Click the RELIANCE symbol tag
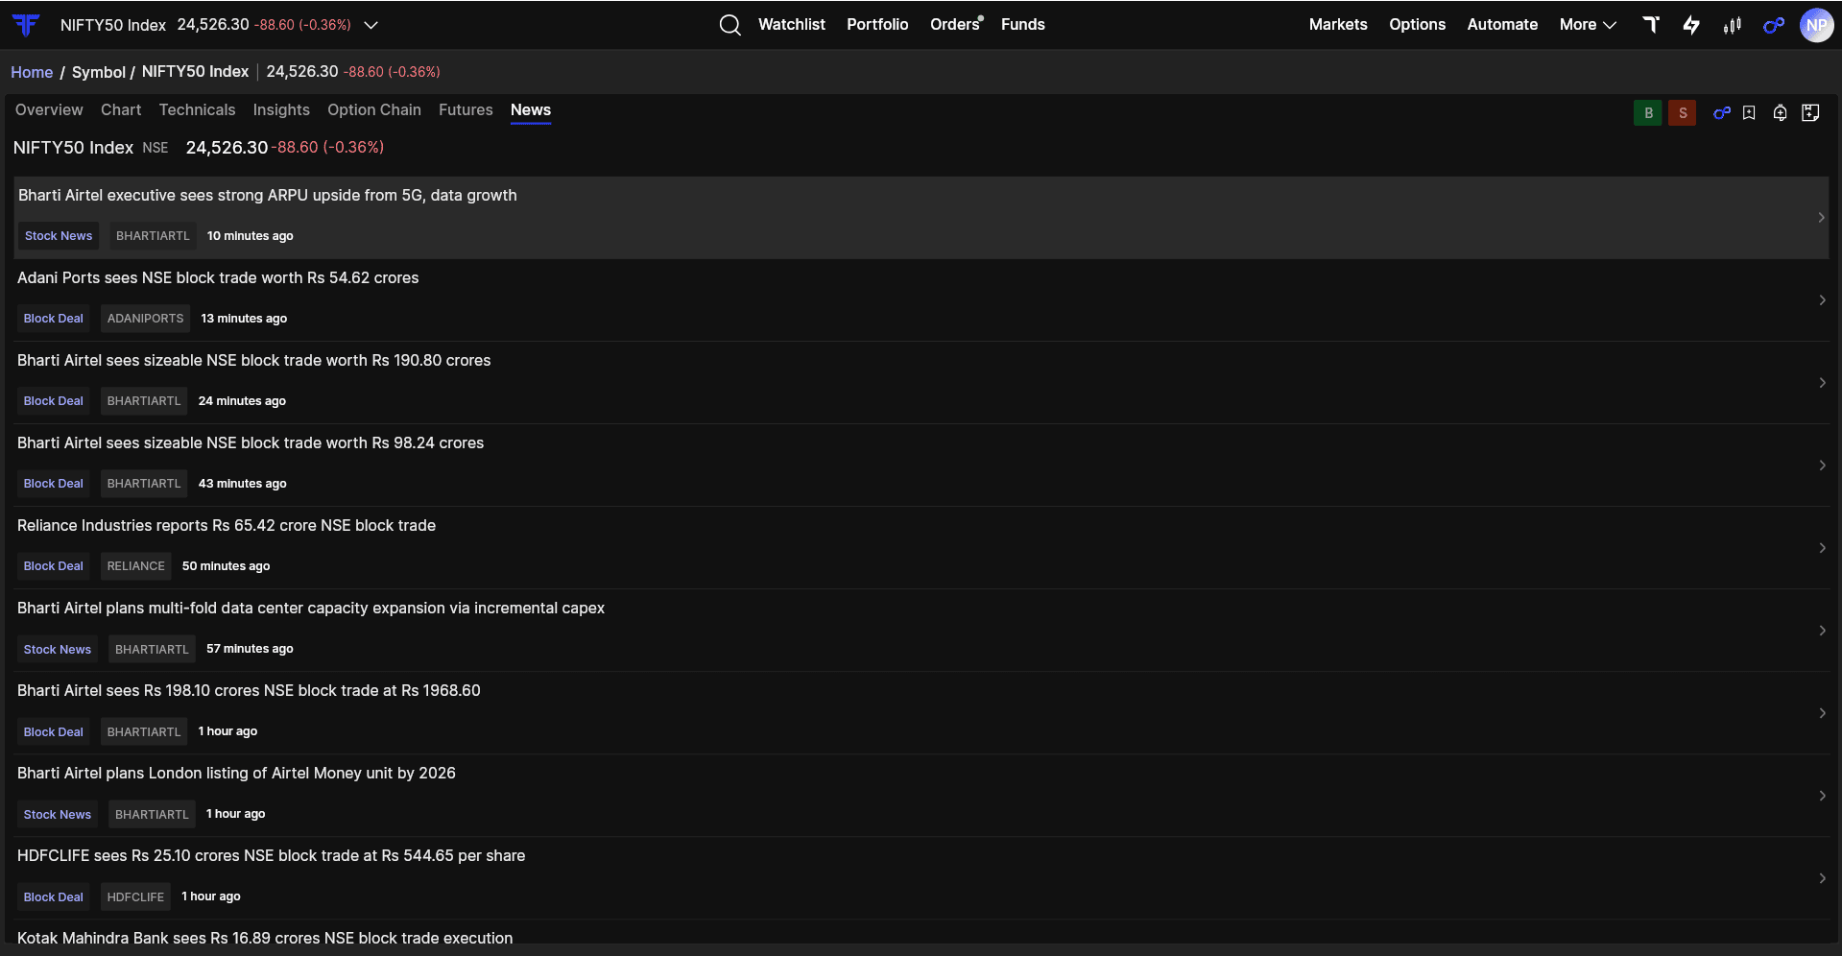The height and width of the screenshot is (956, 1842). coord(135,566)
